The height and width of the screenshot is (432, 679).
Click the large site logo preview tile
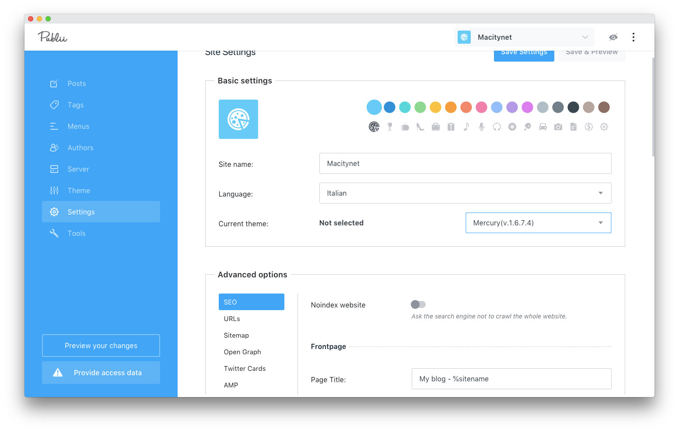point(238,119)
